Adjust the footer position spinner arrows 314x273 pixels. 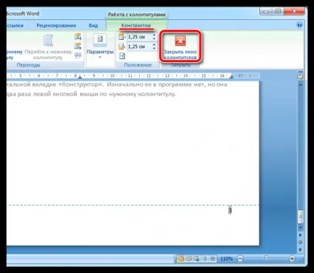(154, 47)
